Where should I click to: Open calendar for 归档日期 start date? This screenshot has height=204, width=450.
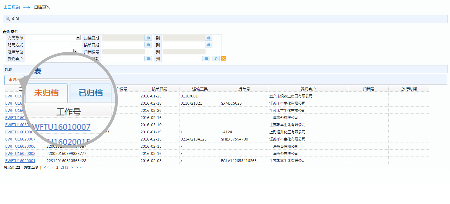coord(148,38)
